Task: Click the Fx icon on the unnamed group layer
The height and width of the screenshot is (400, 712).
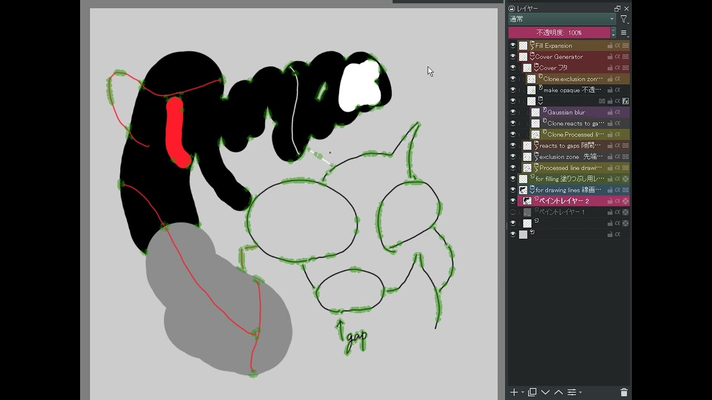Action: tap(625, 101)
